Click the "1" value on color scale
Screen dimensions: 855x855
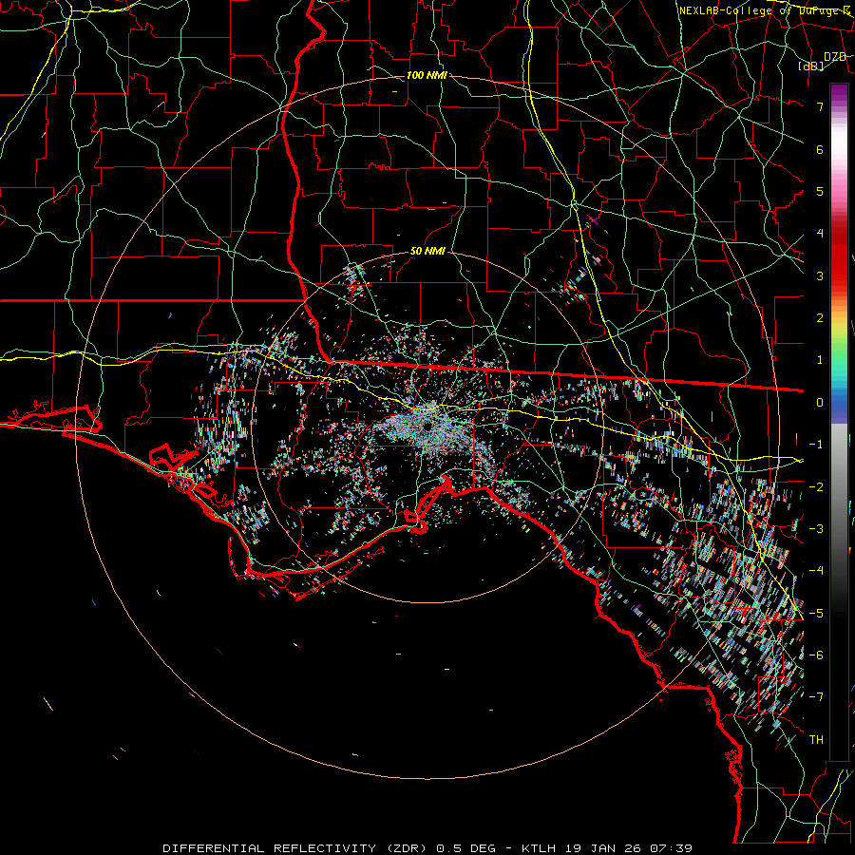tap(820, 360)
